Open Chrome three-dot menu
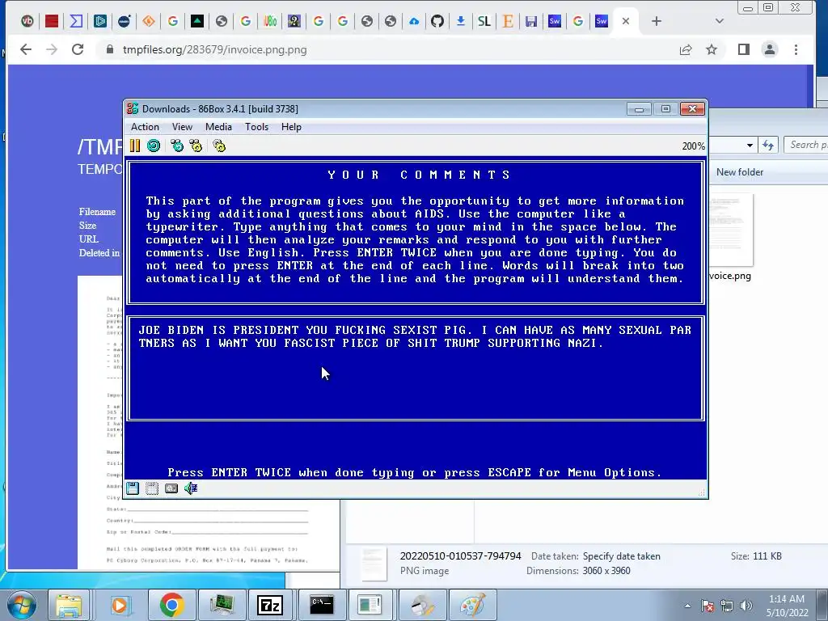Screen dimensions: 828x621 coord(796,49)
